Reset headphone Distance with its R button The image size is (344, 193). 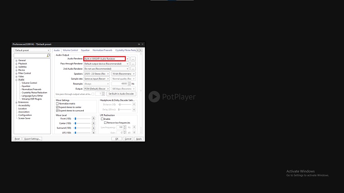coord(134,104)
